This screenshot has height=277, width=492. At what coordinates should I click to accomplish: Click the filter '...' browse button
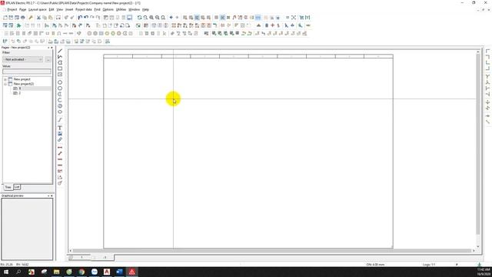(48, 59)
